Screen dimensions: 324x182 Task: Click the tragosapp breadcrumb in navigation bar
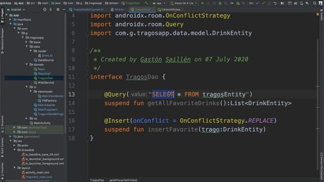[x=93, y=3]
